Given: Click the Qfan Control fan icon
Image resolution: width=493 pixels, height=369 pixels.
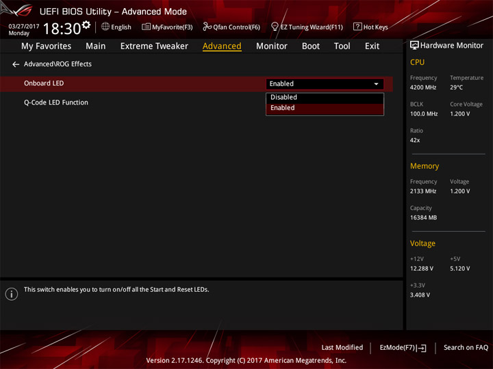Looking at the screenshot, I should click(x=207, y=27).
